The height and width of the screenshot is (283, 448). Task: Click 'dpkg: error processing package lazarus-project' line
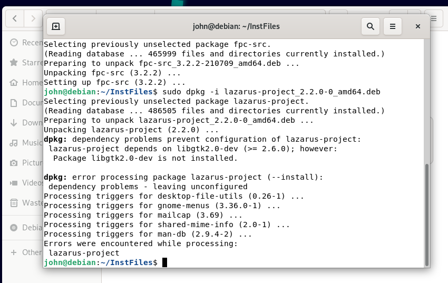pyautogui.click(x=183, y=177)
